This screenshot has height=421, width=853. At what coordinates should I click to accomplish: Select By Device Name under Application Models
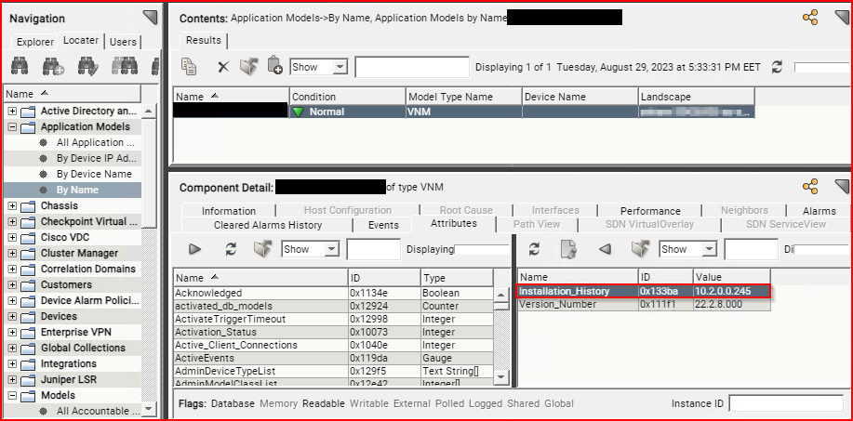coord(93,174)
